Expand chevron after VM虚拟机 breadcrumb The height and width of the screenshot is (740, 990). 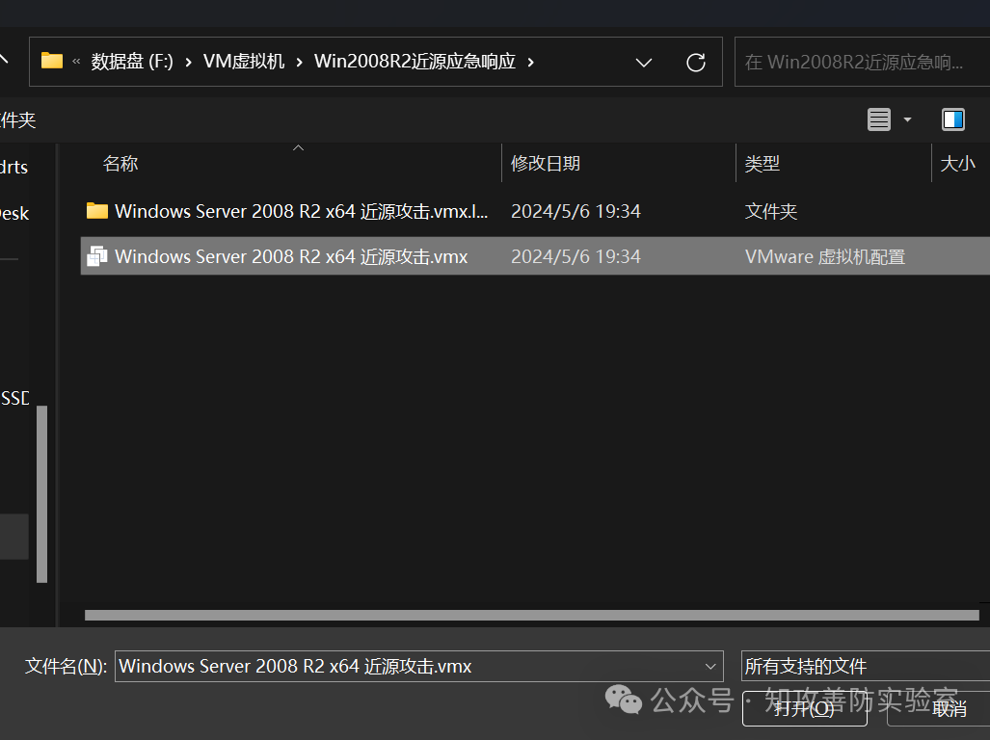click(299, 63)
